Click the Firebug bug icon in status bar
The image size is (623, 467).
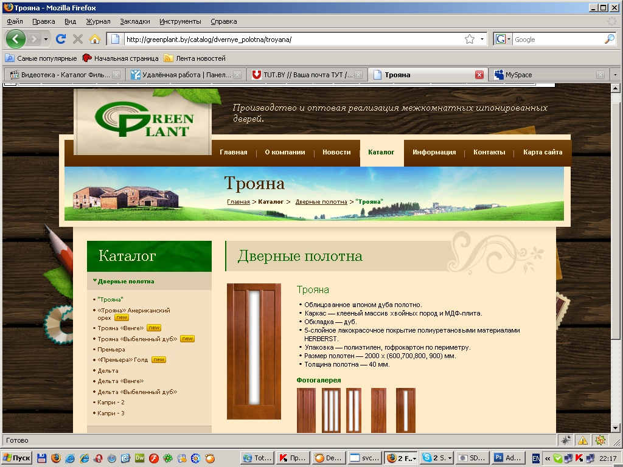tap(566, 440)
